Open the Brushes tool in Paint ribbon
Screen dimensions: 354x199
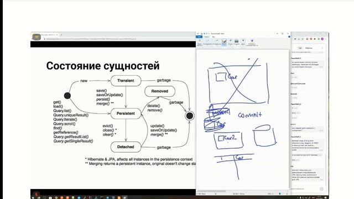224,42
